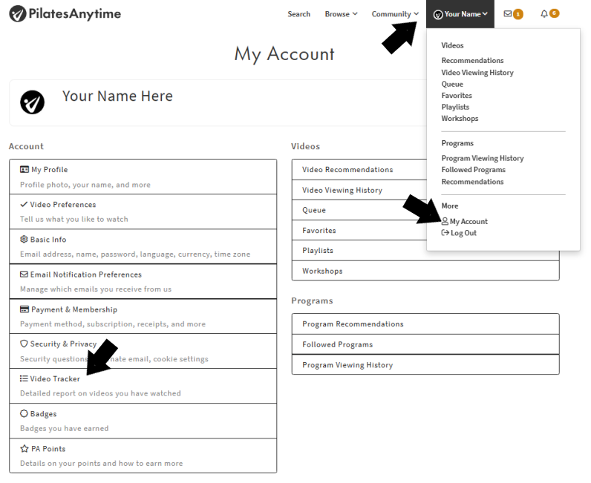Open Program Viewing History in dropdown menu

(x=483, y=158)
